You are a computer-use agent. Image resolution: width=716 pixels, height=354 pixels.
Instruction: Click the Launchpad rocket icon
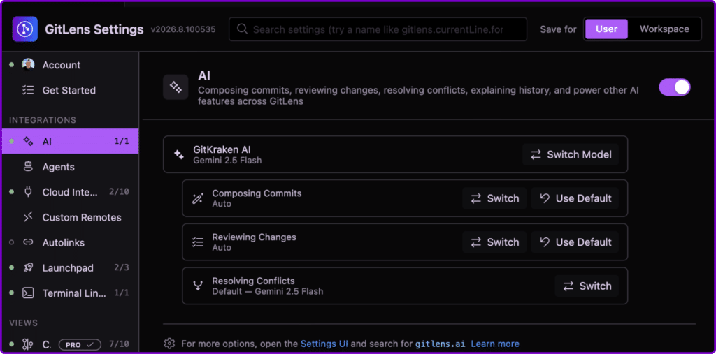coord(28,268)
